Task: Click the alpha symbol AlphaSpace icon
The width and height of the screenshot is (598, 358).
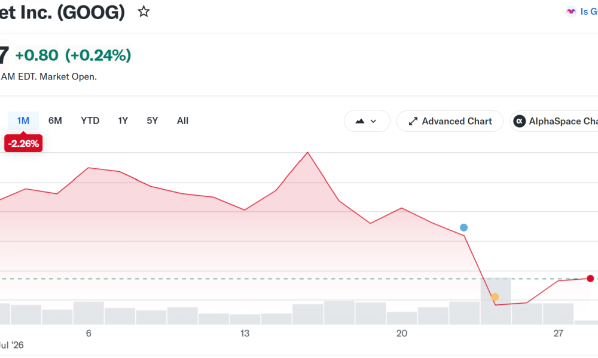Action: tap(520, 121)
